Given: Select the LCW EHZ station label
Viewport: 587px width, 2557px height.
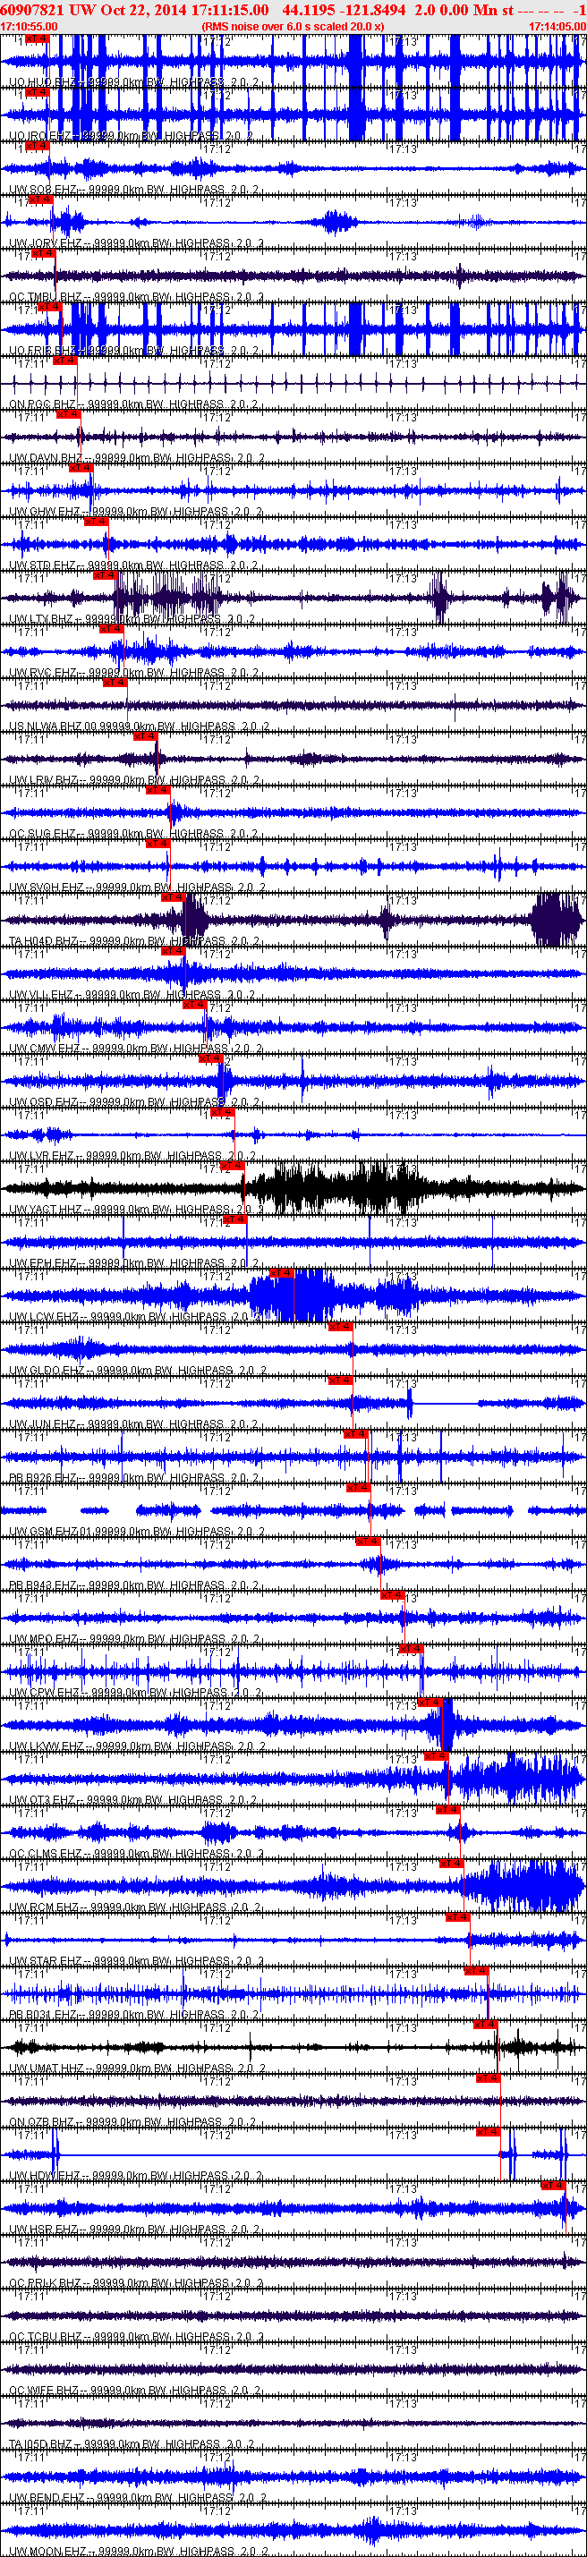Looking at the screenshot, I should pyautogui.click(x=134, y=1317).
